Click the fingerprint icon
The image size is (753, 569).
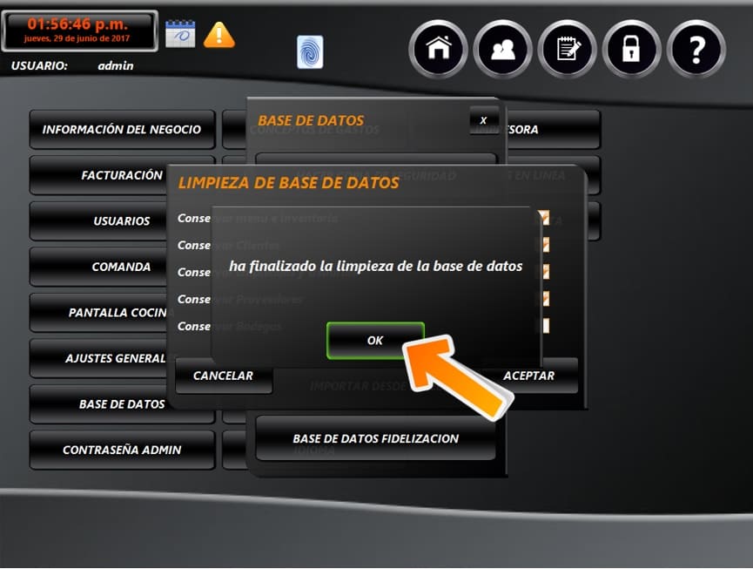[309, 52]
